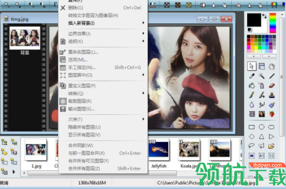Select the eyedropper color picker tool

[252, 76]
